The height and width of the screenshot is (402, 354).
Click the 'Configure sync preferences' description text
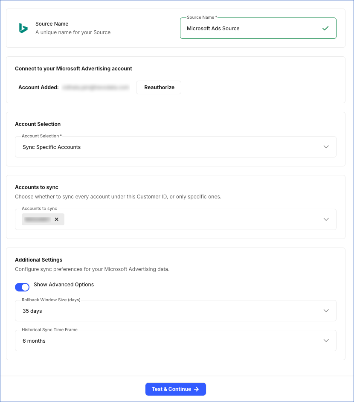pyautogui.click(x=92, y=269)
